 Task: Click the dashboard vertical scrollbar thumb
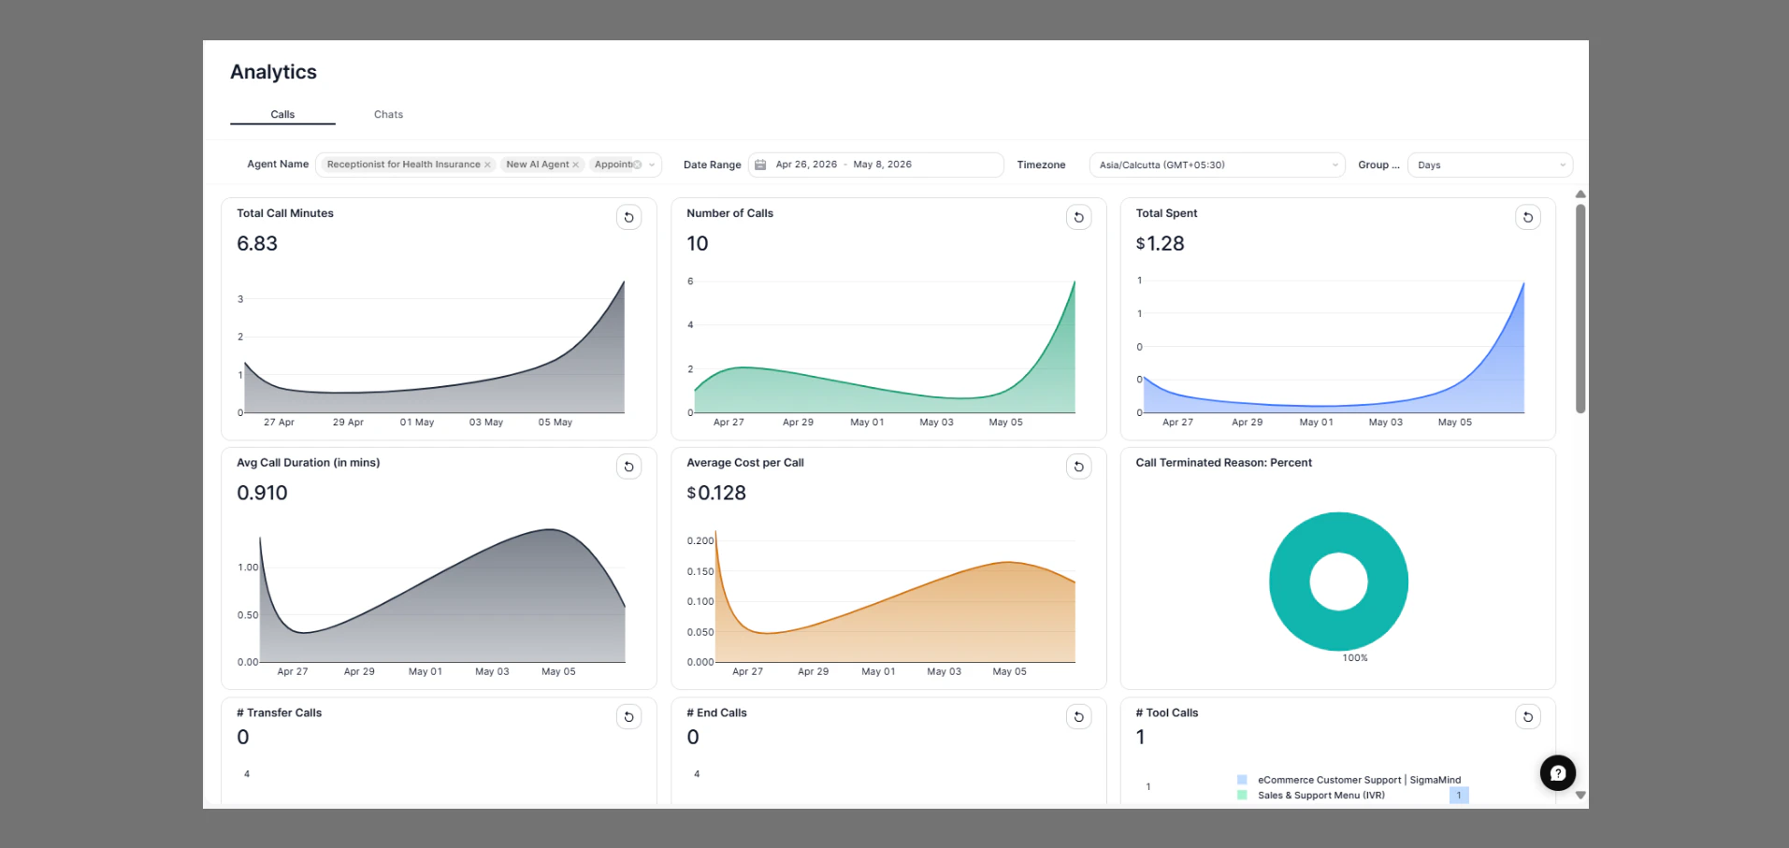click(1580, 309)
